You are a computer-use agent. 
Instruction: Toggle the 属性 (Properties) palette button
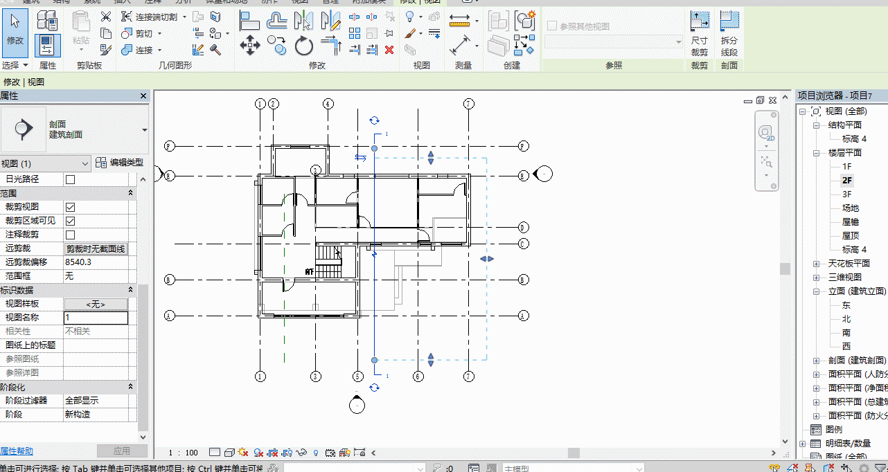point(47,46)
